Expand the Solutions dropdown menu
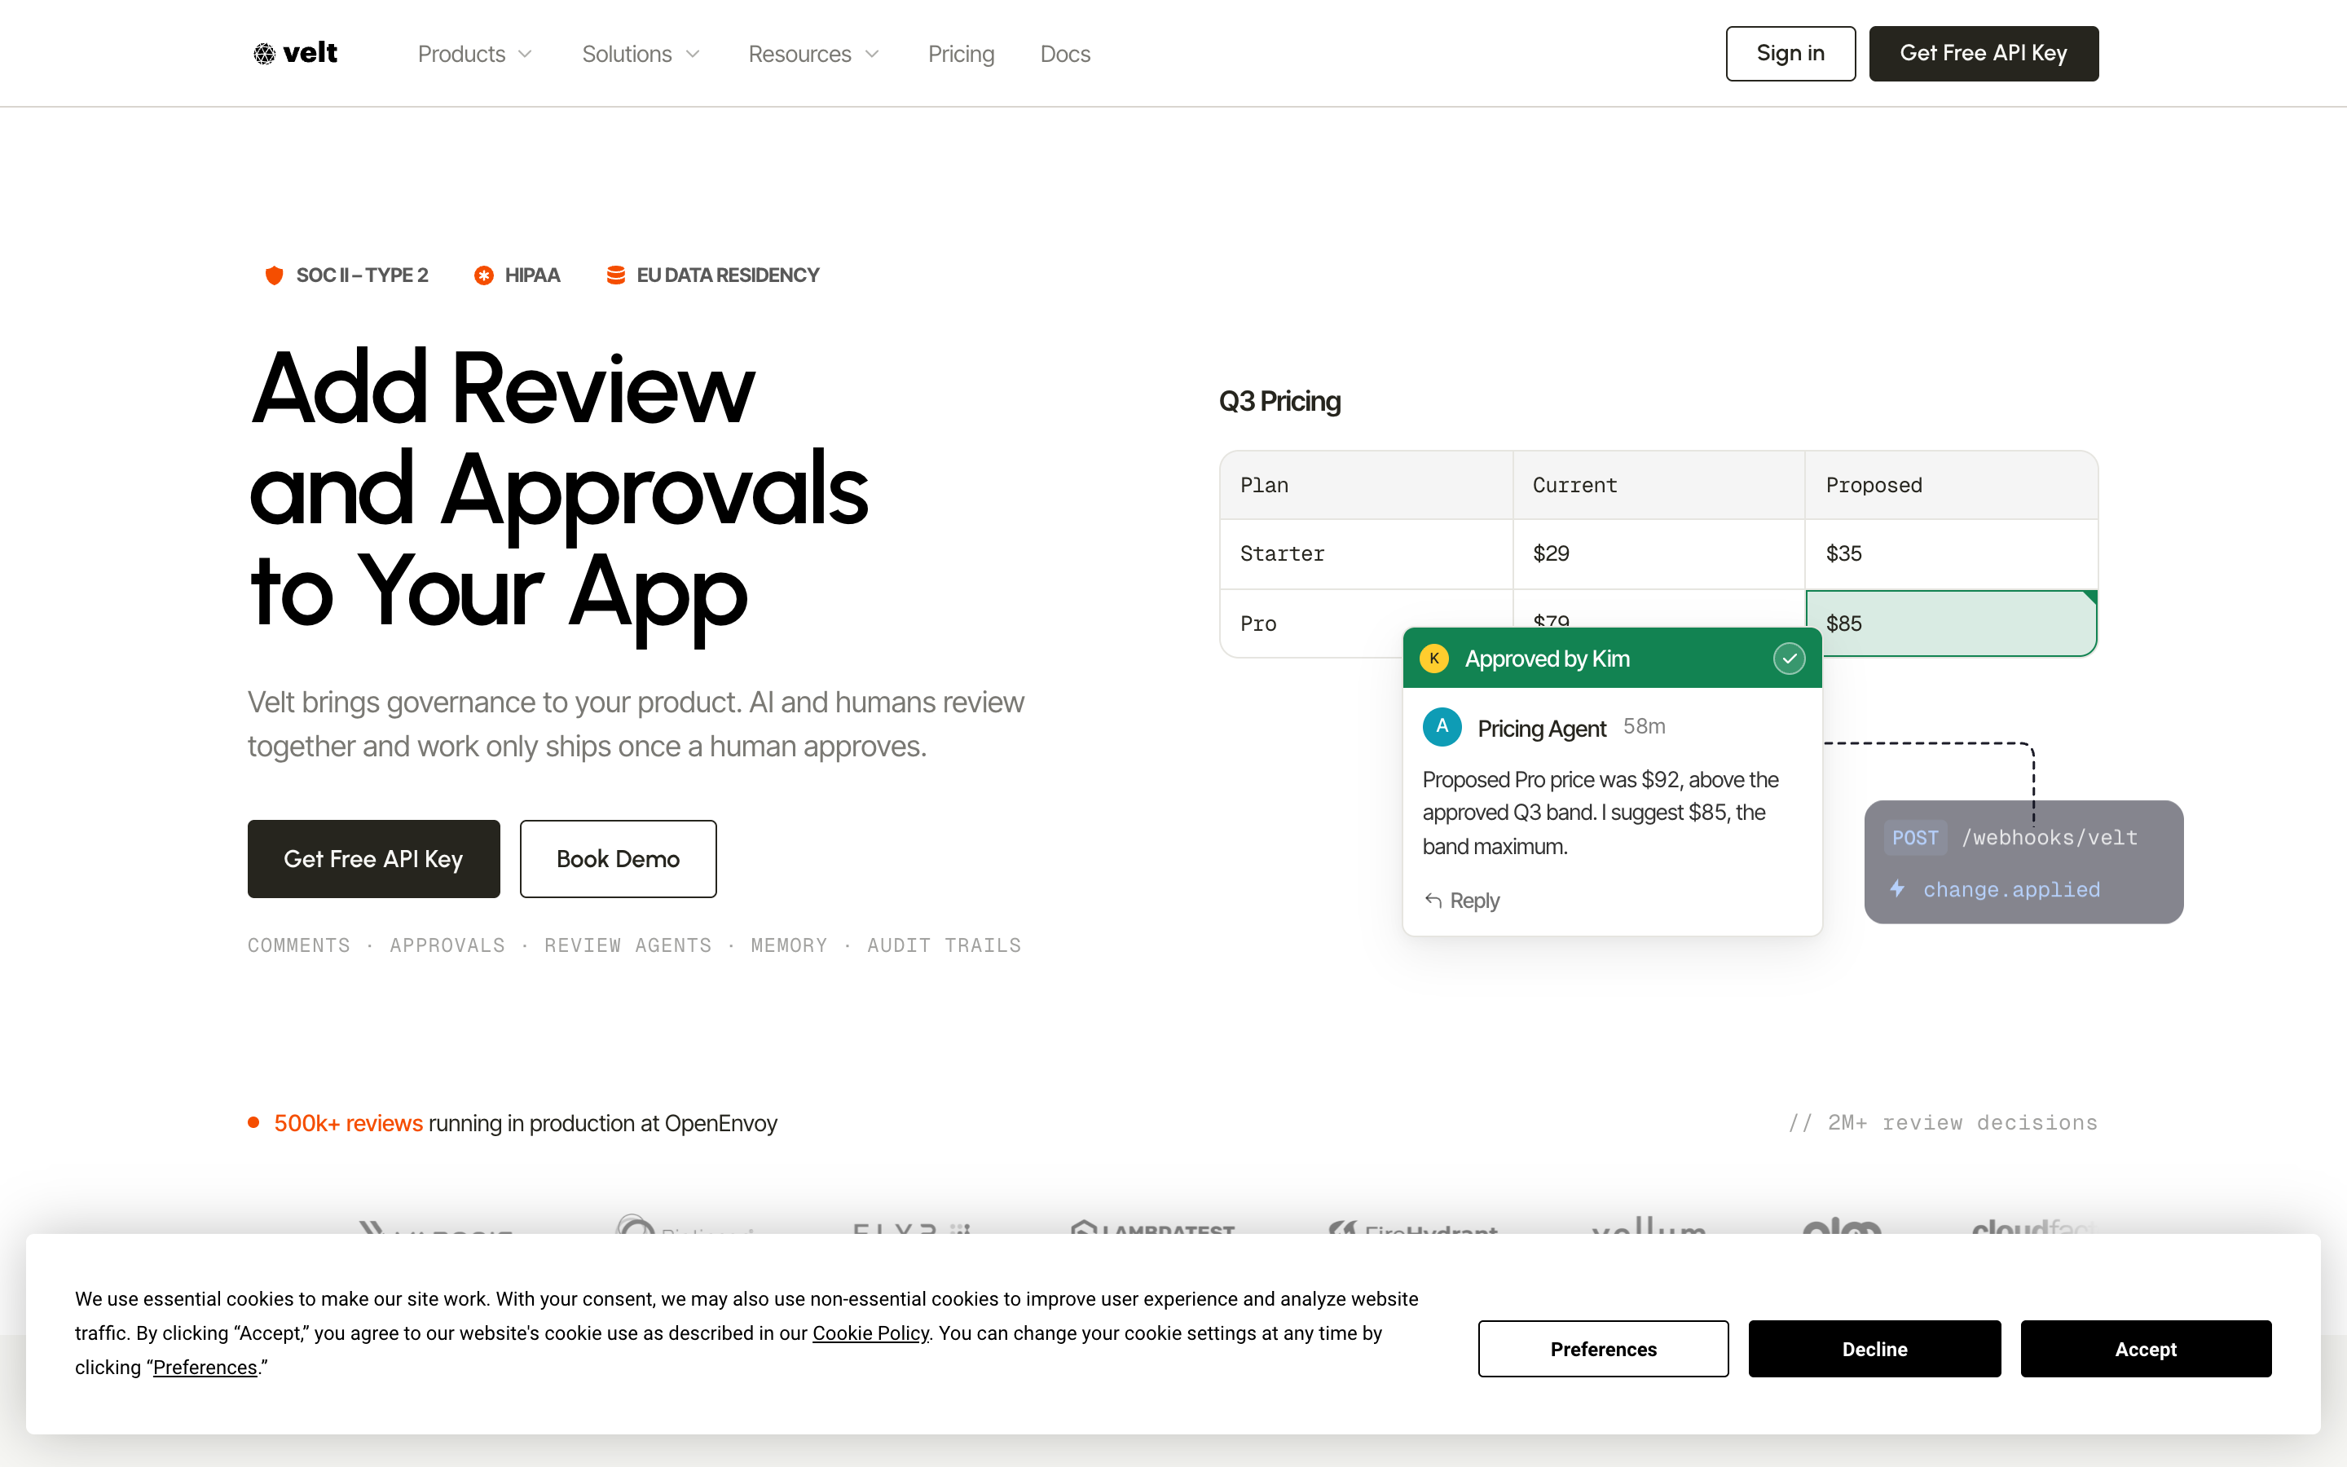This screenshot has height=1467, width=2347. pos(640,53)
